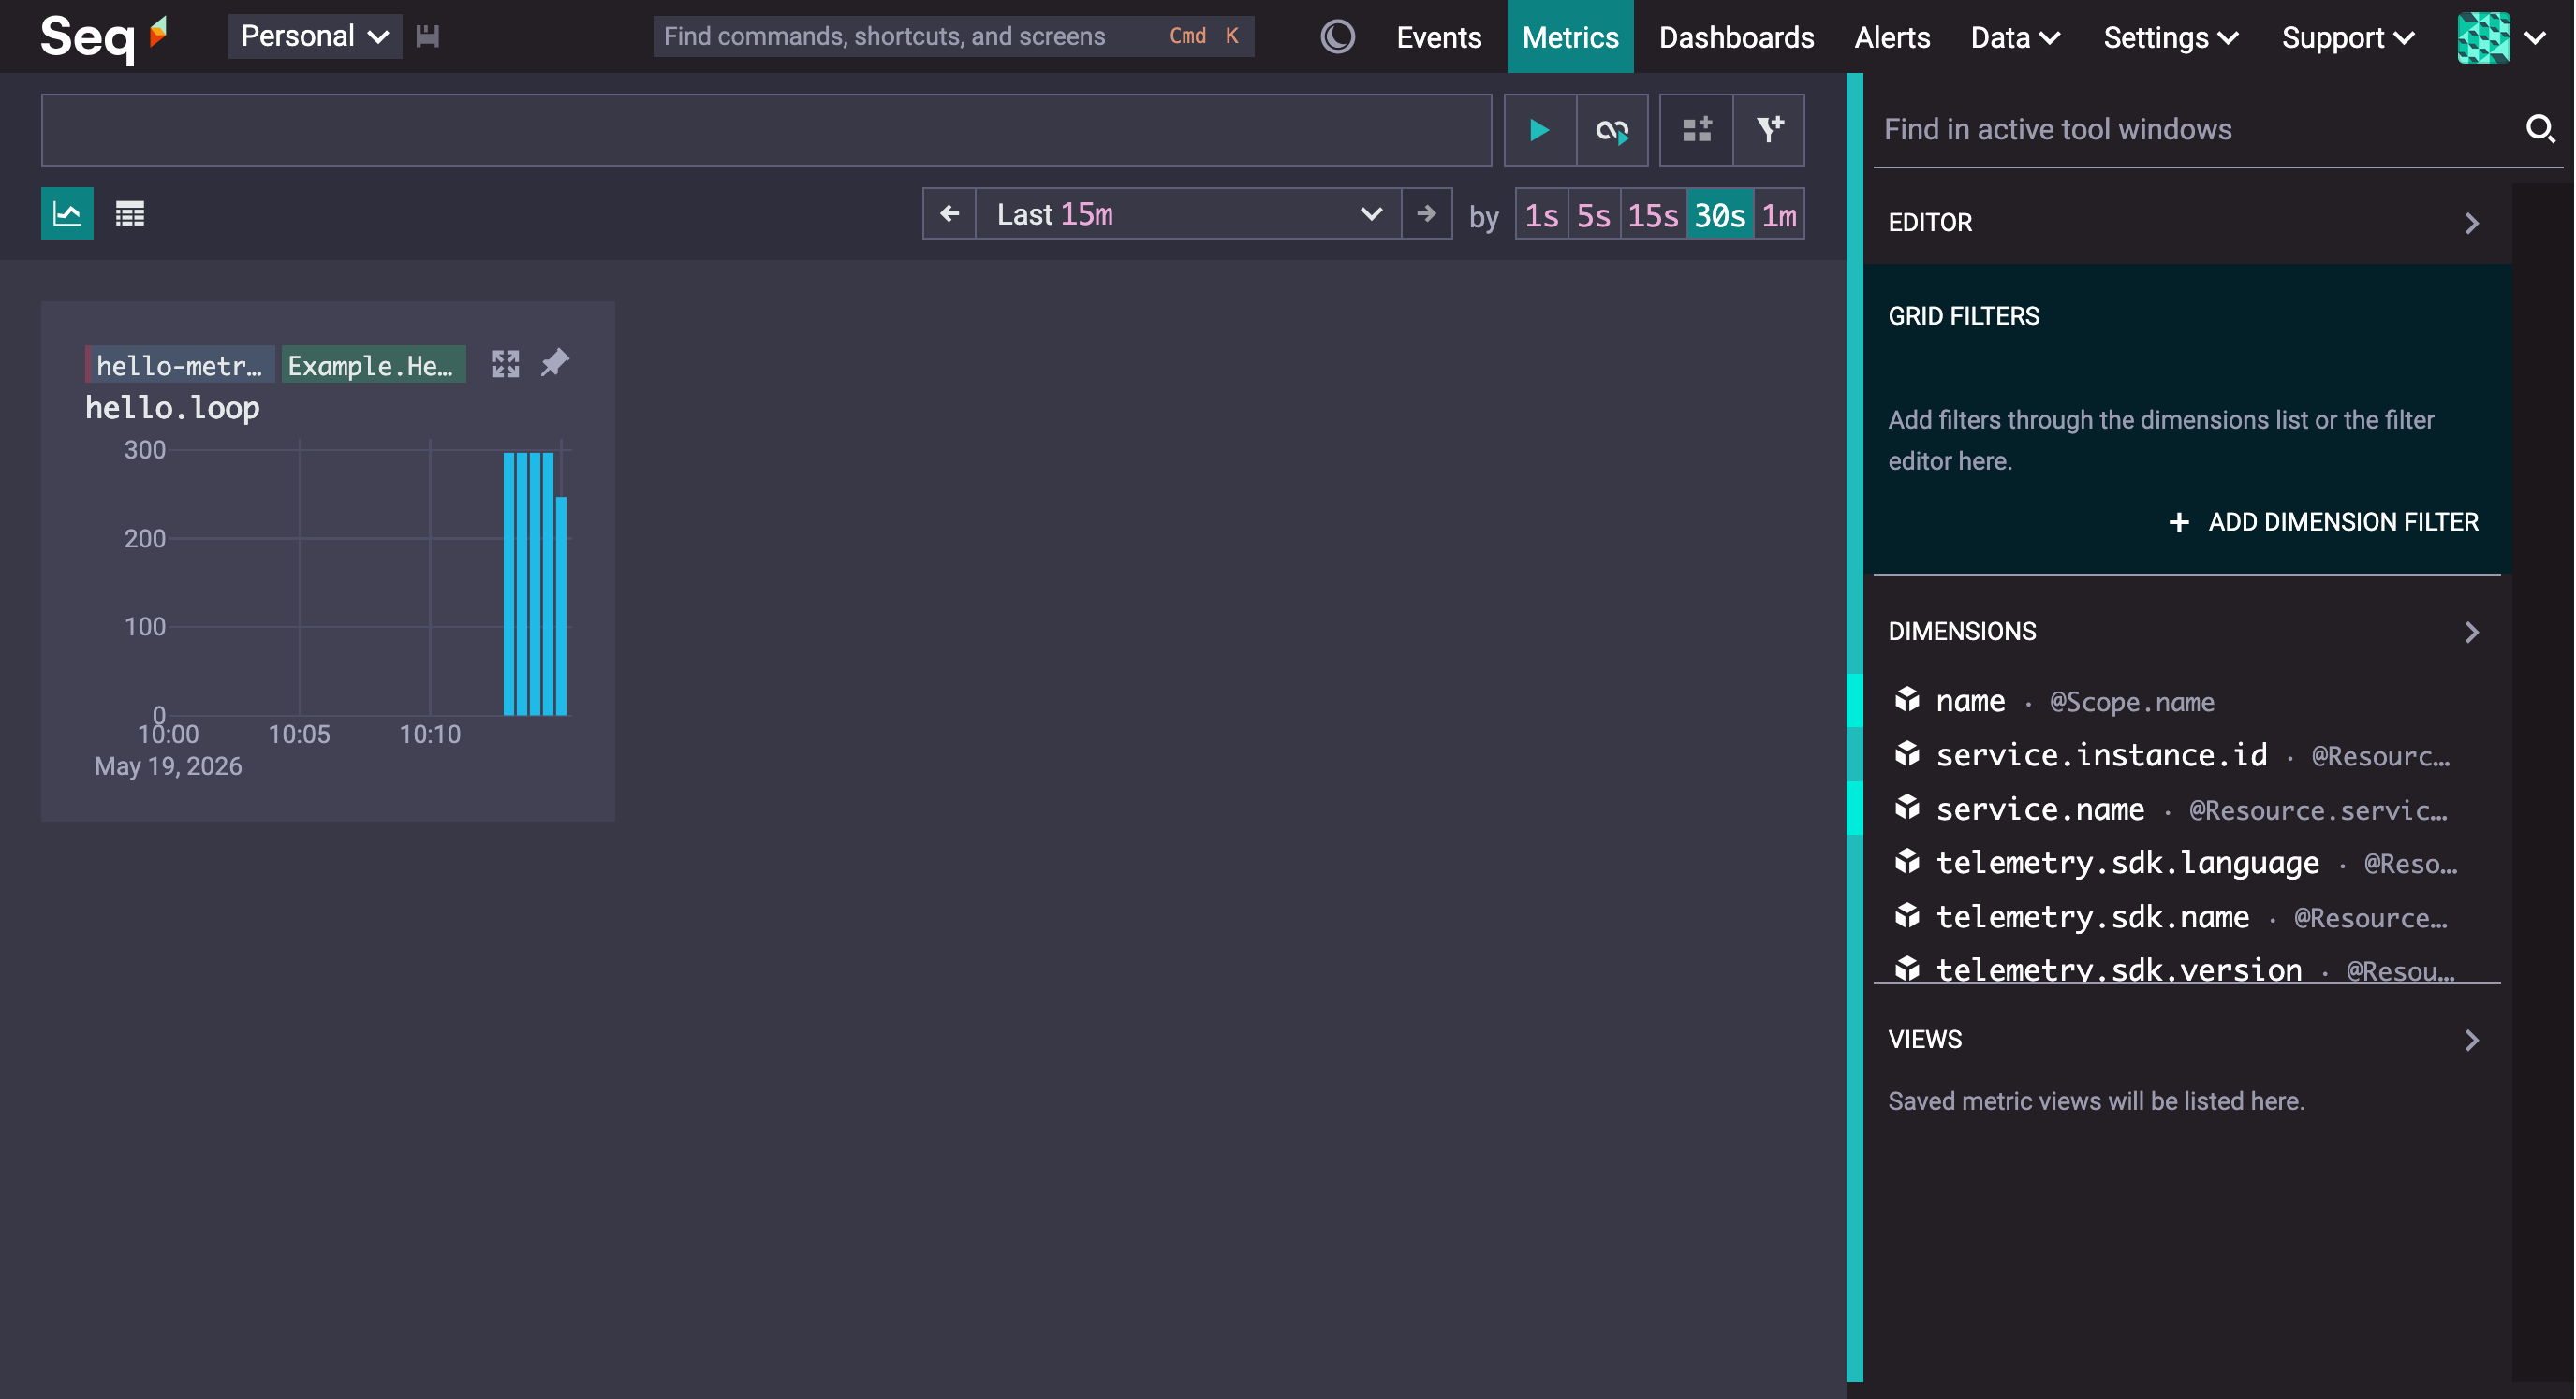Click the service.instance.id cube icon
Screen dimensions: 2576x1399
[x=1907, y=753]
